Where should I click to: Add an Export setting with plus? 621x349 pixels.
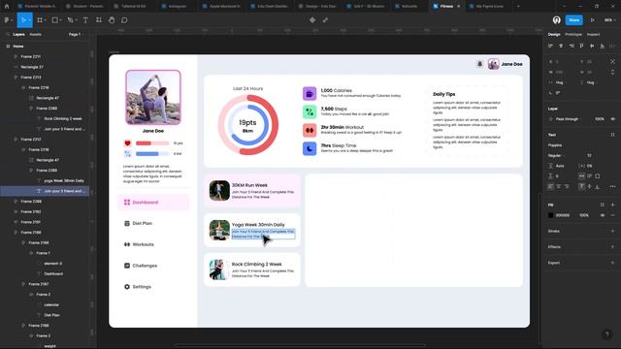pos(612,263)
